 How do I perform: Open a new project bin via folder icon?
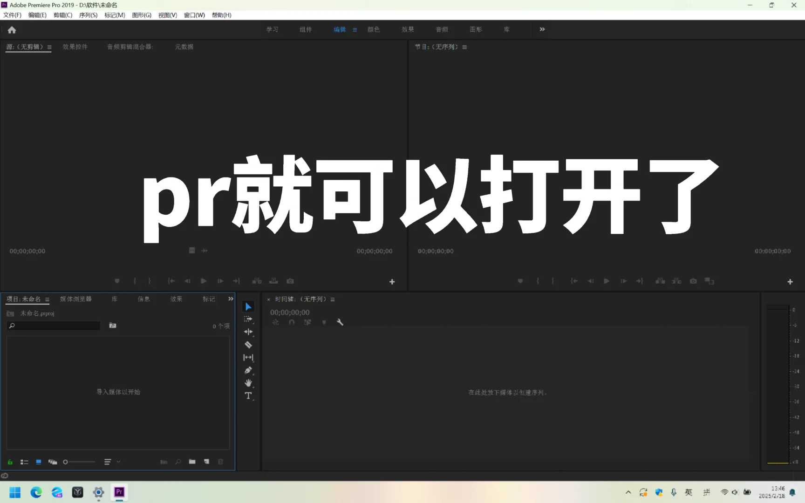pos(192,462)
